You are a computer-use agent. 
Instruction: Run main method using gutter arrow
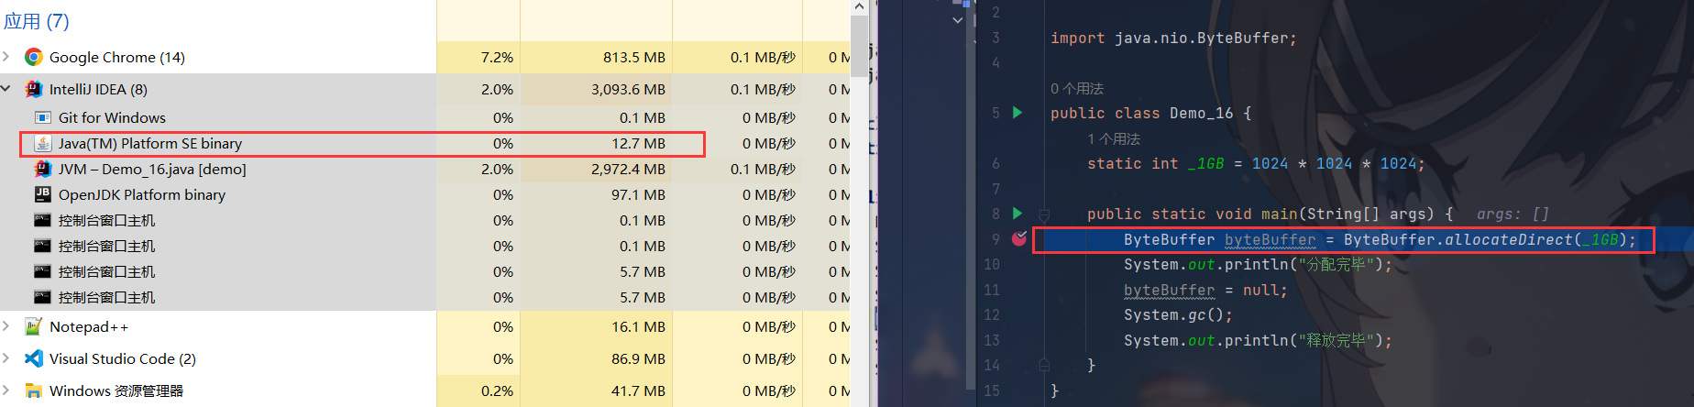click(x=1017, y=214)
